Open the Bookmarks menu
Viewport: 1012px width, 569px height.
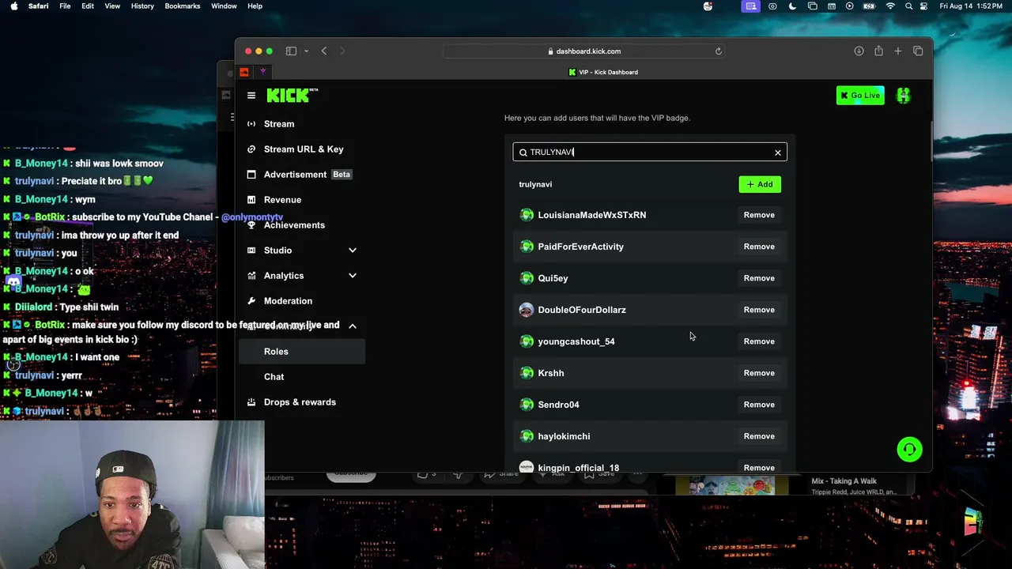tap(183, 6)
